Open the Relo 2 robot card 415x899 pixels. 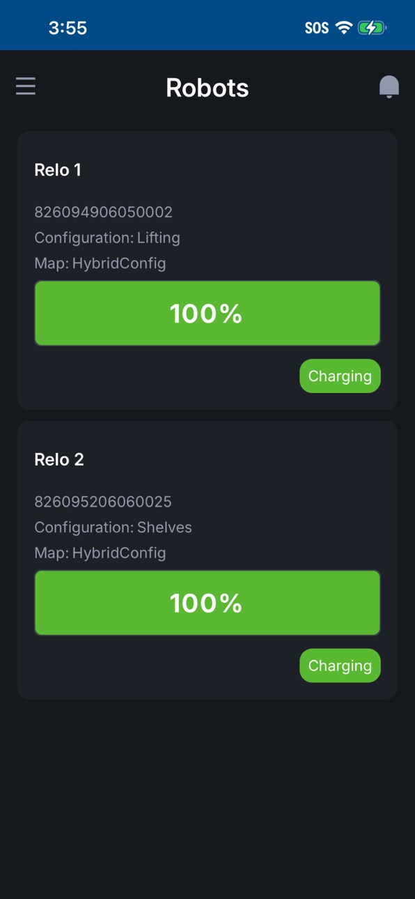pos(207,560)
